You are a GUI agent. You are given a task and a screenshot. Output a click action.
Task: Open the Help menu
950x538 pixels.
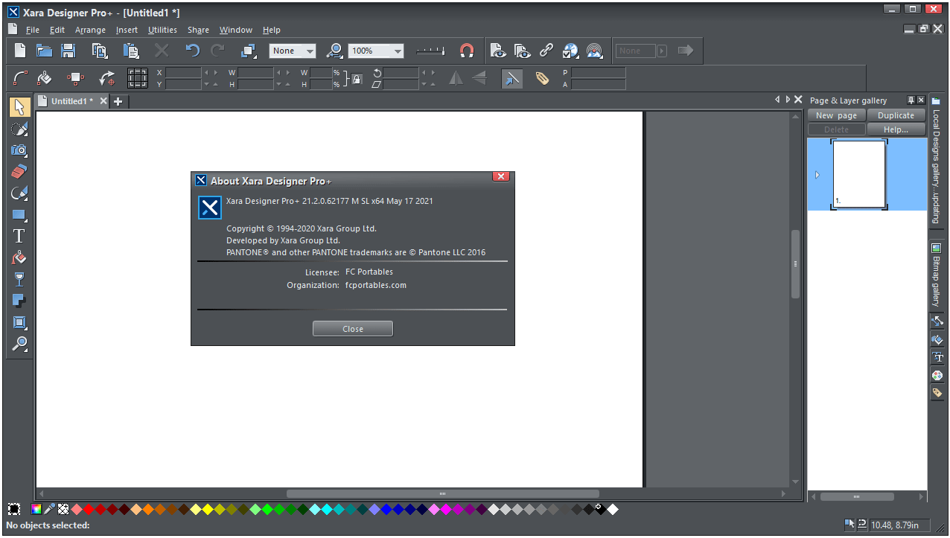point(272,30)
